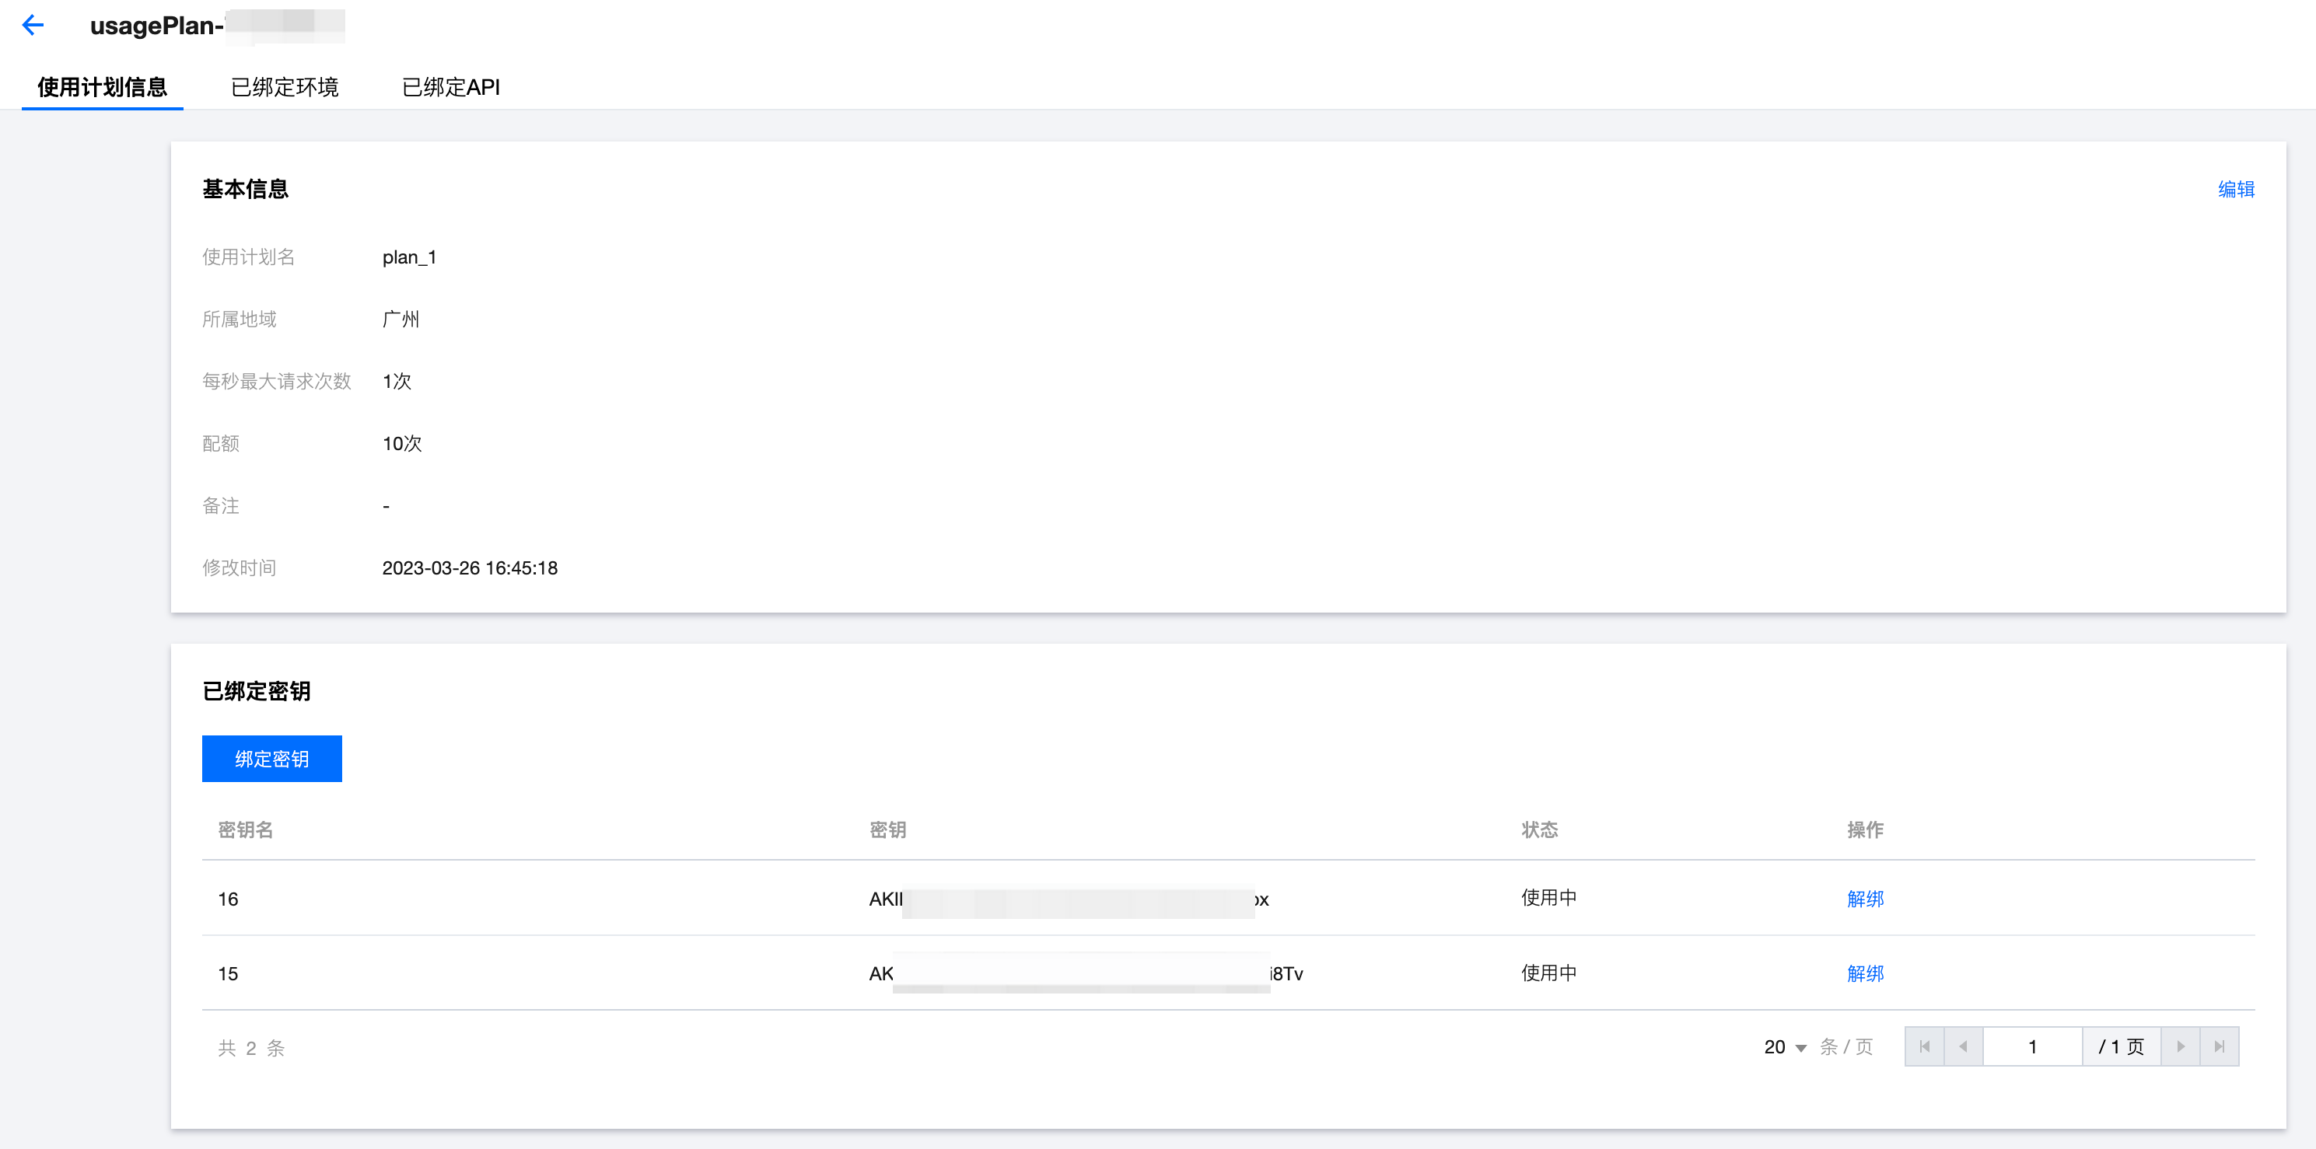Go to next page arrow

(2180, 1046)
